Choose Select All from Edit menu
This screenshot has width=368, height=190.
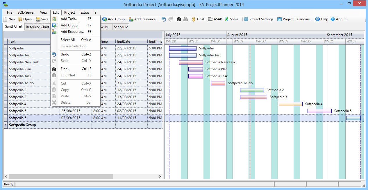[76, 40]
